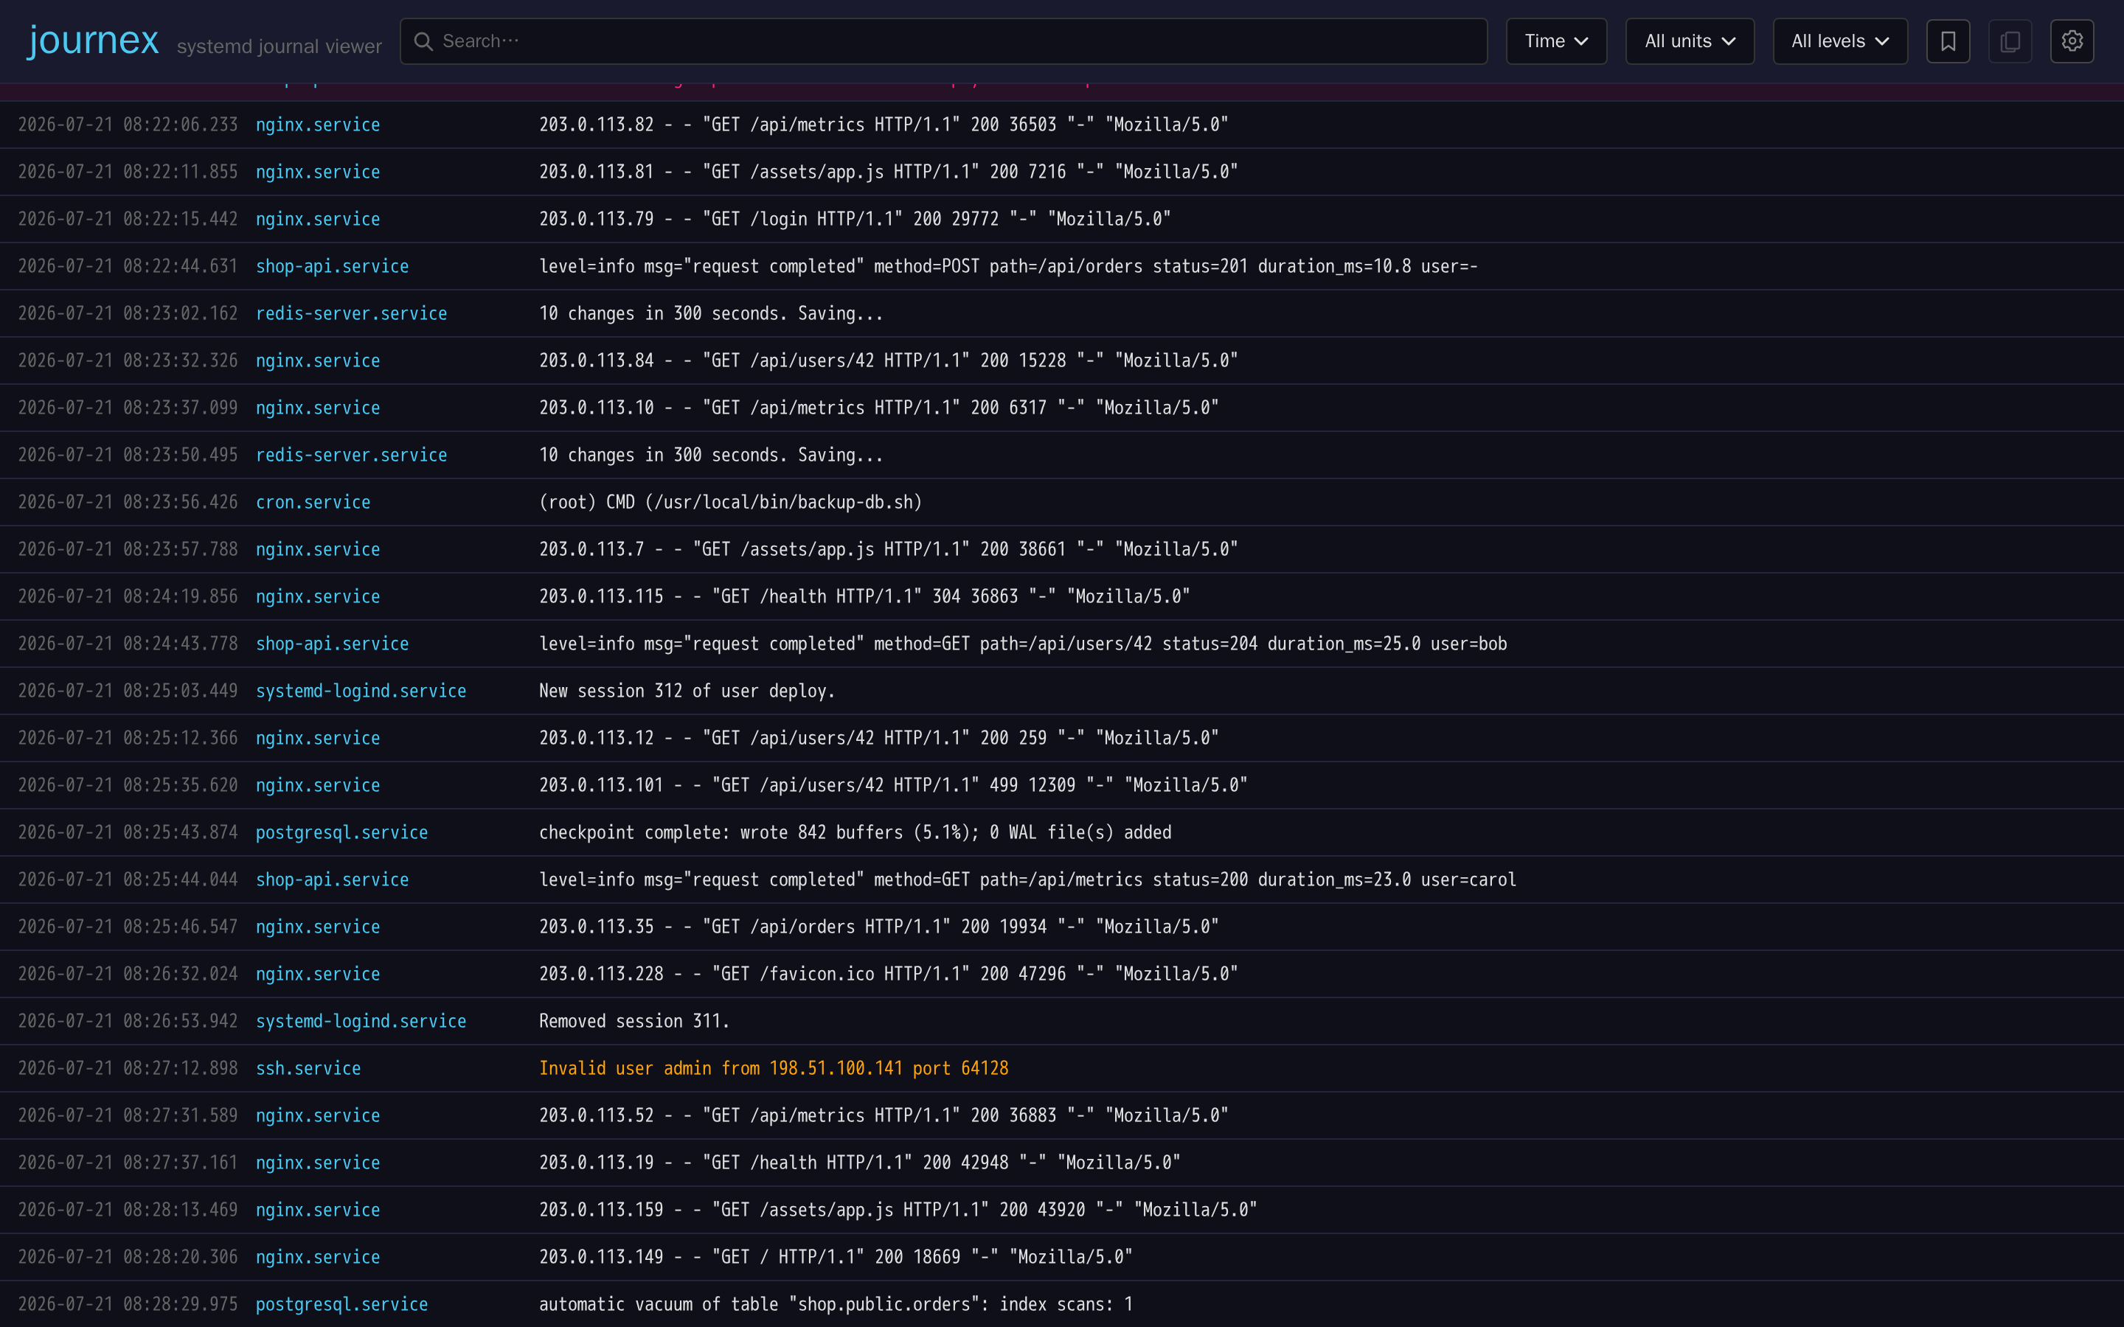Click shop-api.service on user=carol row
The height and width of the screenshot is (1327, 2124).
pos(332,880)
